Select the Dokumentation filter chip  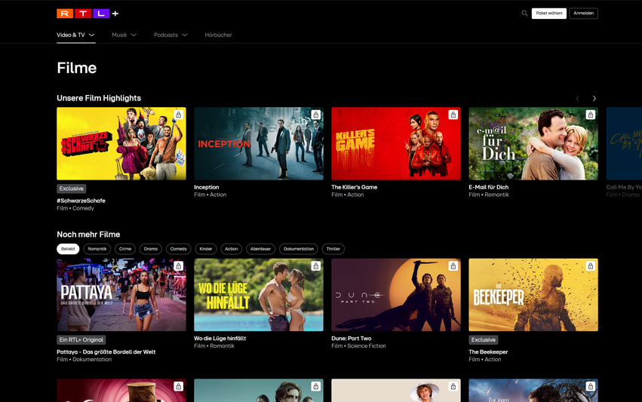(x=299, y=249)
